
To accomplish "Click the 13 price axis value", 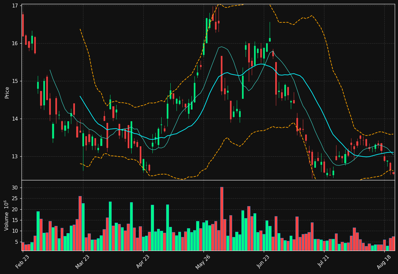I will [x=15, y=156].
